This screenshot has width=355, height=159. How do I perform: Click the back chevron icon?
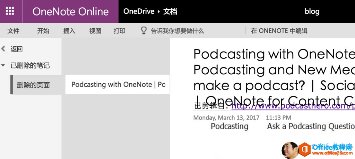pyautogui.click(x=3, y=48)
